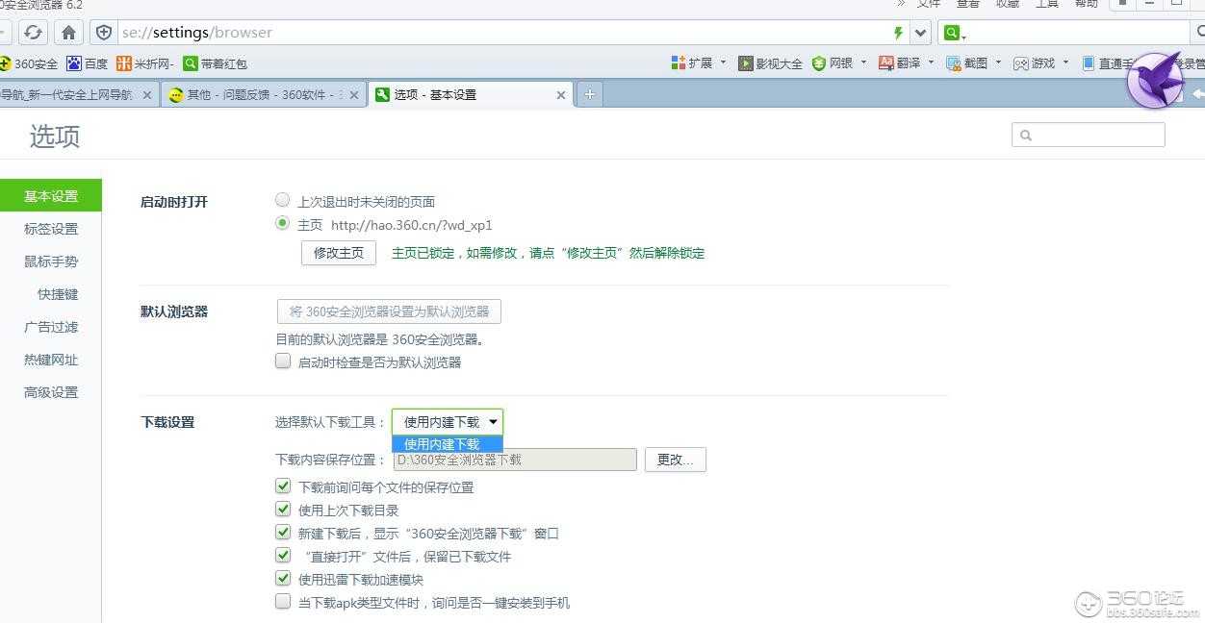Toggle the 使用迅雷下载加速模块 checkbox

coord(283,579)
